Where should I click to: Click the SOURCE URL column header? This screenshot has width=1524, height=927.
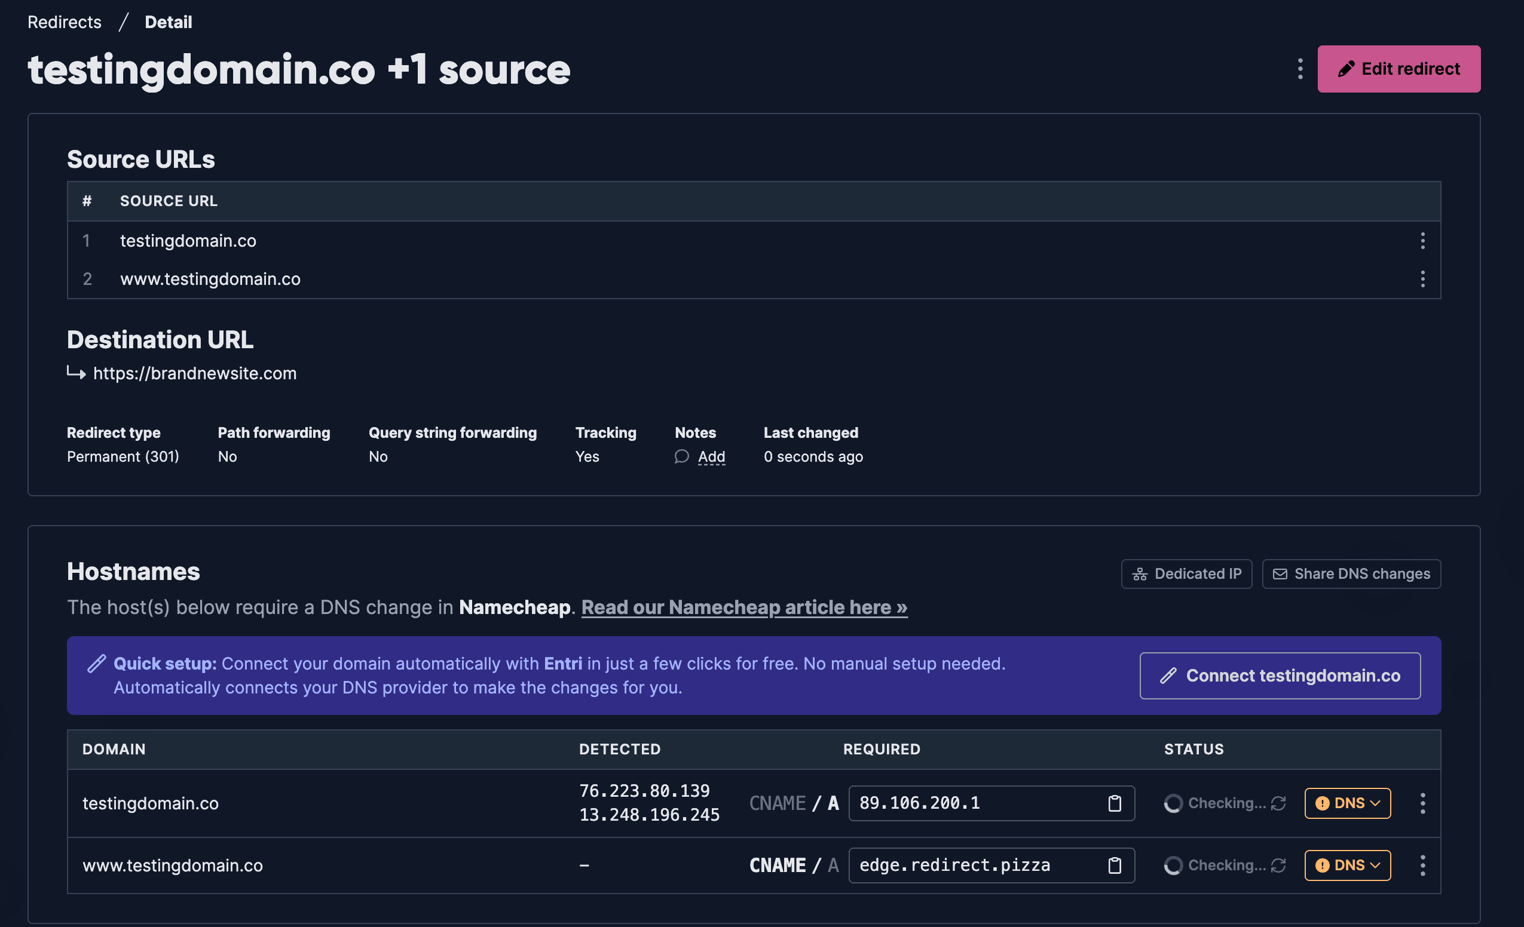pyautogui.click(x=169, y=201)
